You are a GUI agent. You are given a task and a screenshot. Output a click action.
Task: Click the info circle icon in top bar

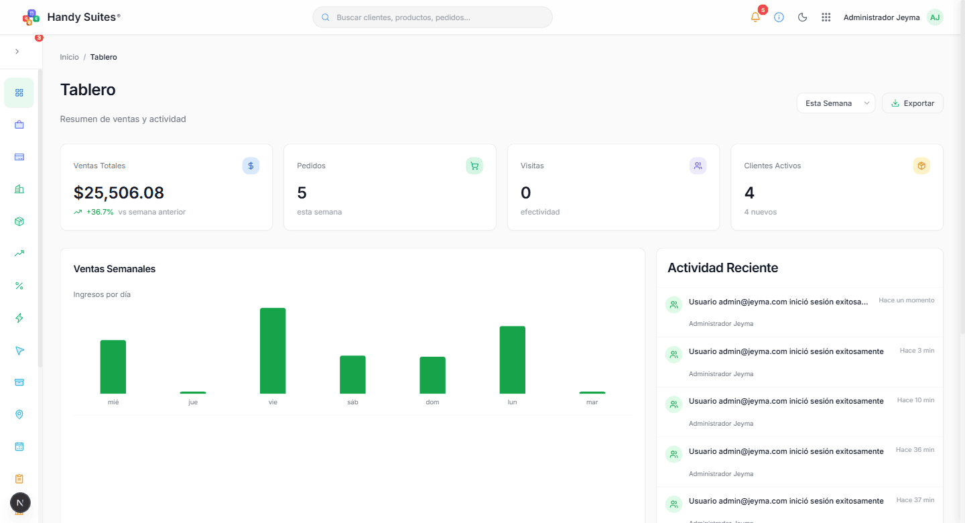coord(779,17)
